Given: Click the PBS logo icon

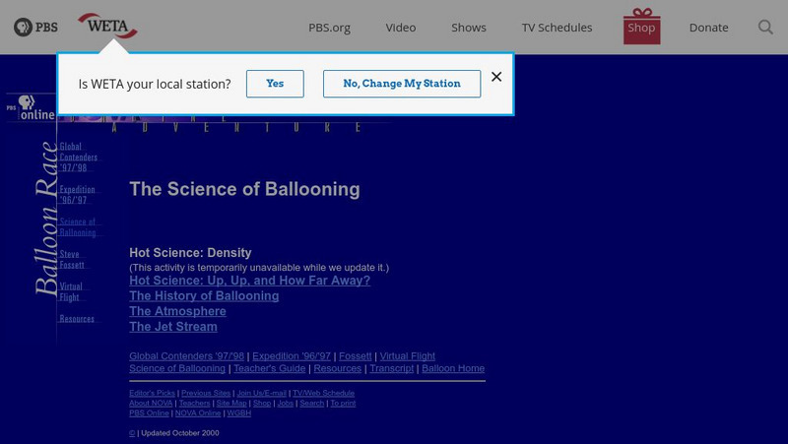Looking at the screenshot, I should [x=35, y=28].
